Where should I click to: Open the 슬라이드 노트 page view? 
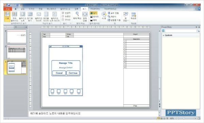pos(23,16)
